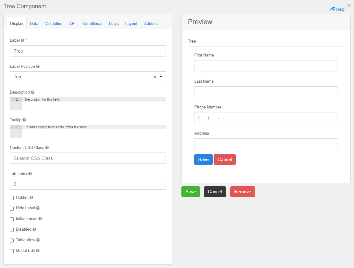The image size is (354, 268).
Task: Close the Tree Component dialog
Action: (349, 5)
